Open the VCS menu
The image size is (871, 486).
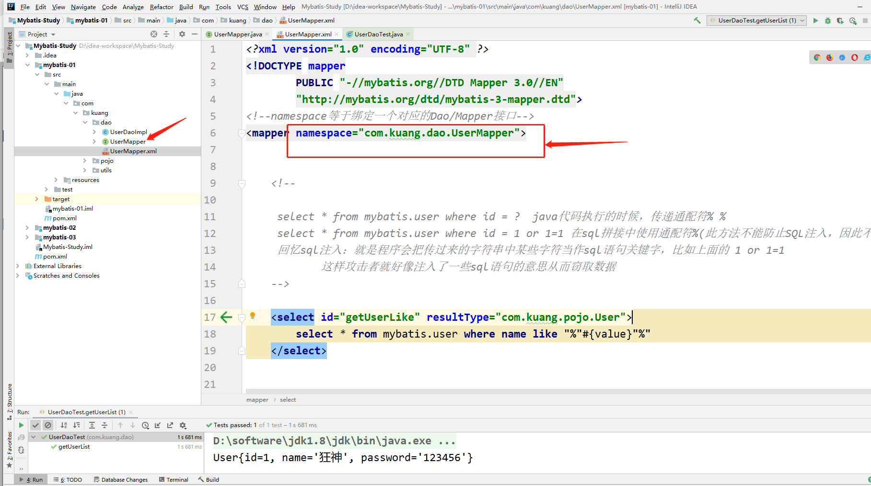(243, 7)
